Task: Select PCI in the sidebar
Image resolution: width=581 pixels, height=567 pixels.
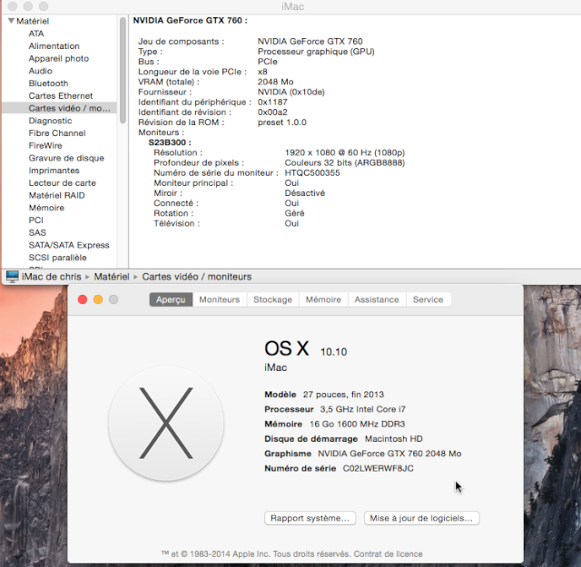Action: [36, 220]
